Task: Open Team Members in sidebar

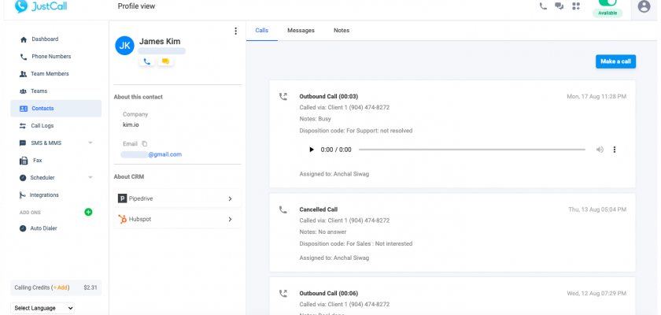Action: [50, 74]
